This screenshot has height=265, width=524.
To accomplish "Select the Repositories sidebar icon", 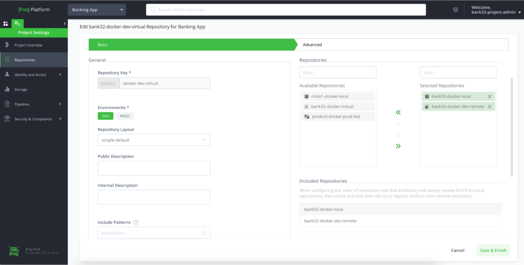I will (7, 60).
